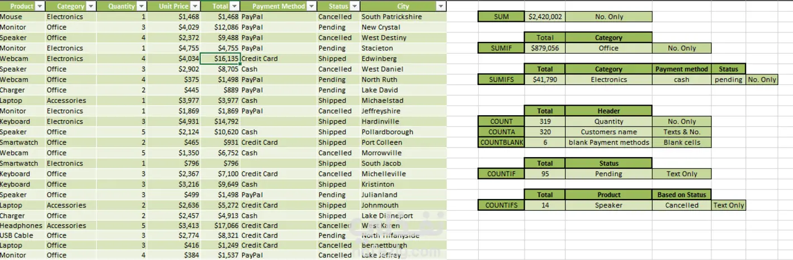793x260 pixels.
Task: Select the city cell Edwinberg
Action: (x=403, y=59)
